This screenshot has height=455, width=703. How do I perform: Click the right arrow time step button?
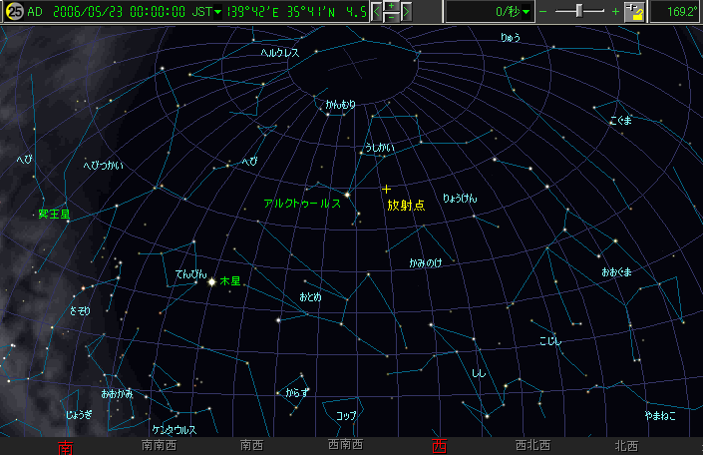click(408, 12)
